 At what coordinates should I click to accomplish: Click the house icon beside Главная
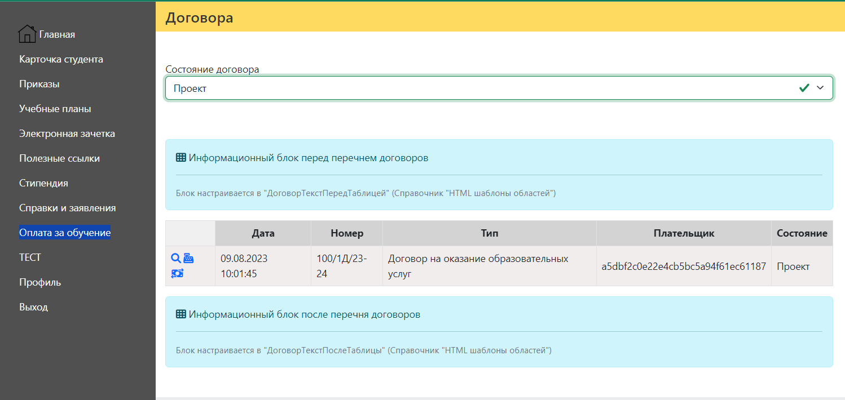coord(27,34)
